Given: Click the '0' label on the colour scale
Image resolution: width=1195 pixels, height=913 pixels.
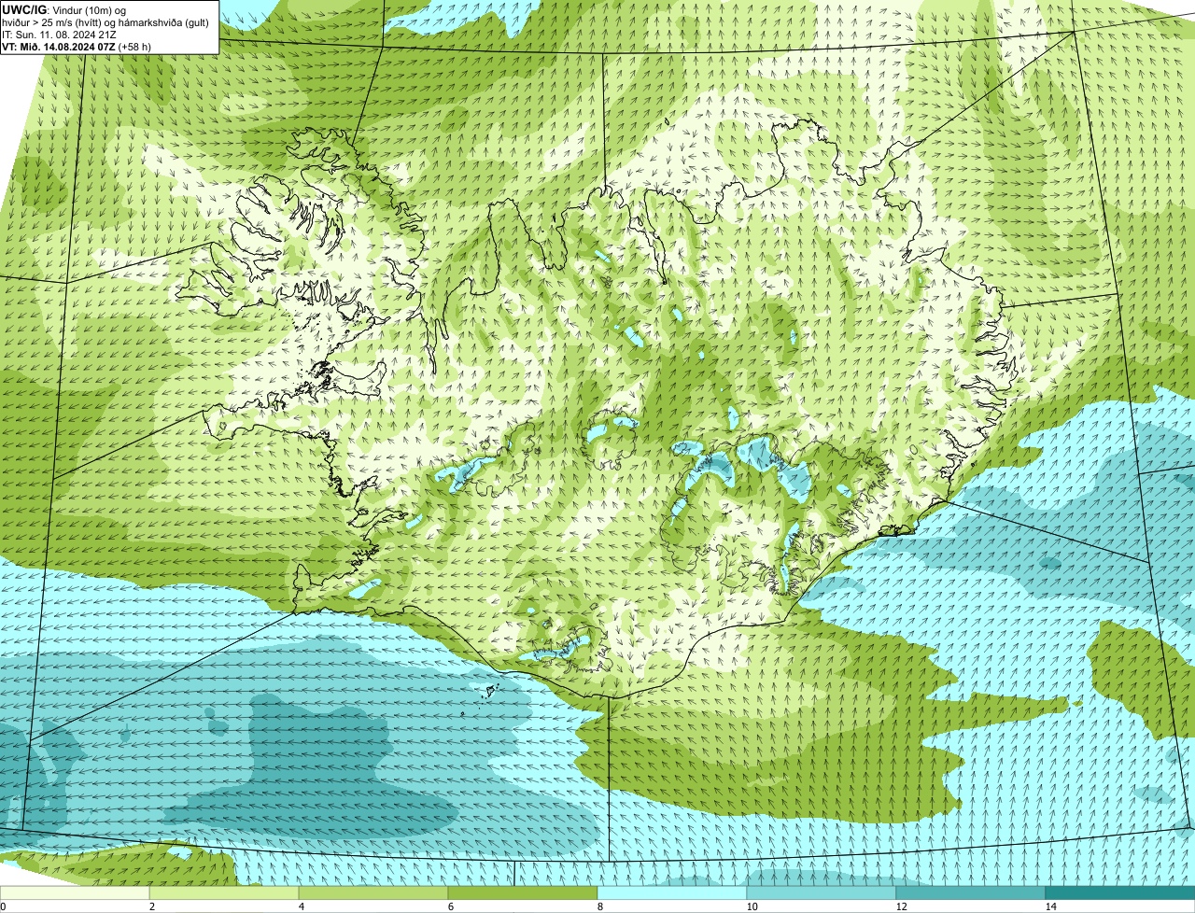Looking at the screenshot, I should tap(4, 906).
